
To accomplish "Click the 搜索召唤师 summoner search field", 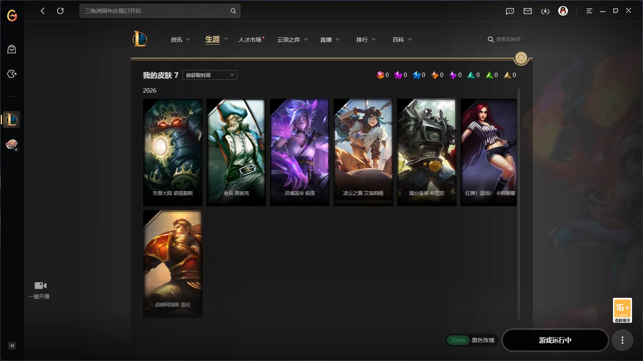I will pyautogui.click(x=508, y=39).
